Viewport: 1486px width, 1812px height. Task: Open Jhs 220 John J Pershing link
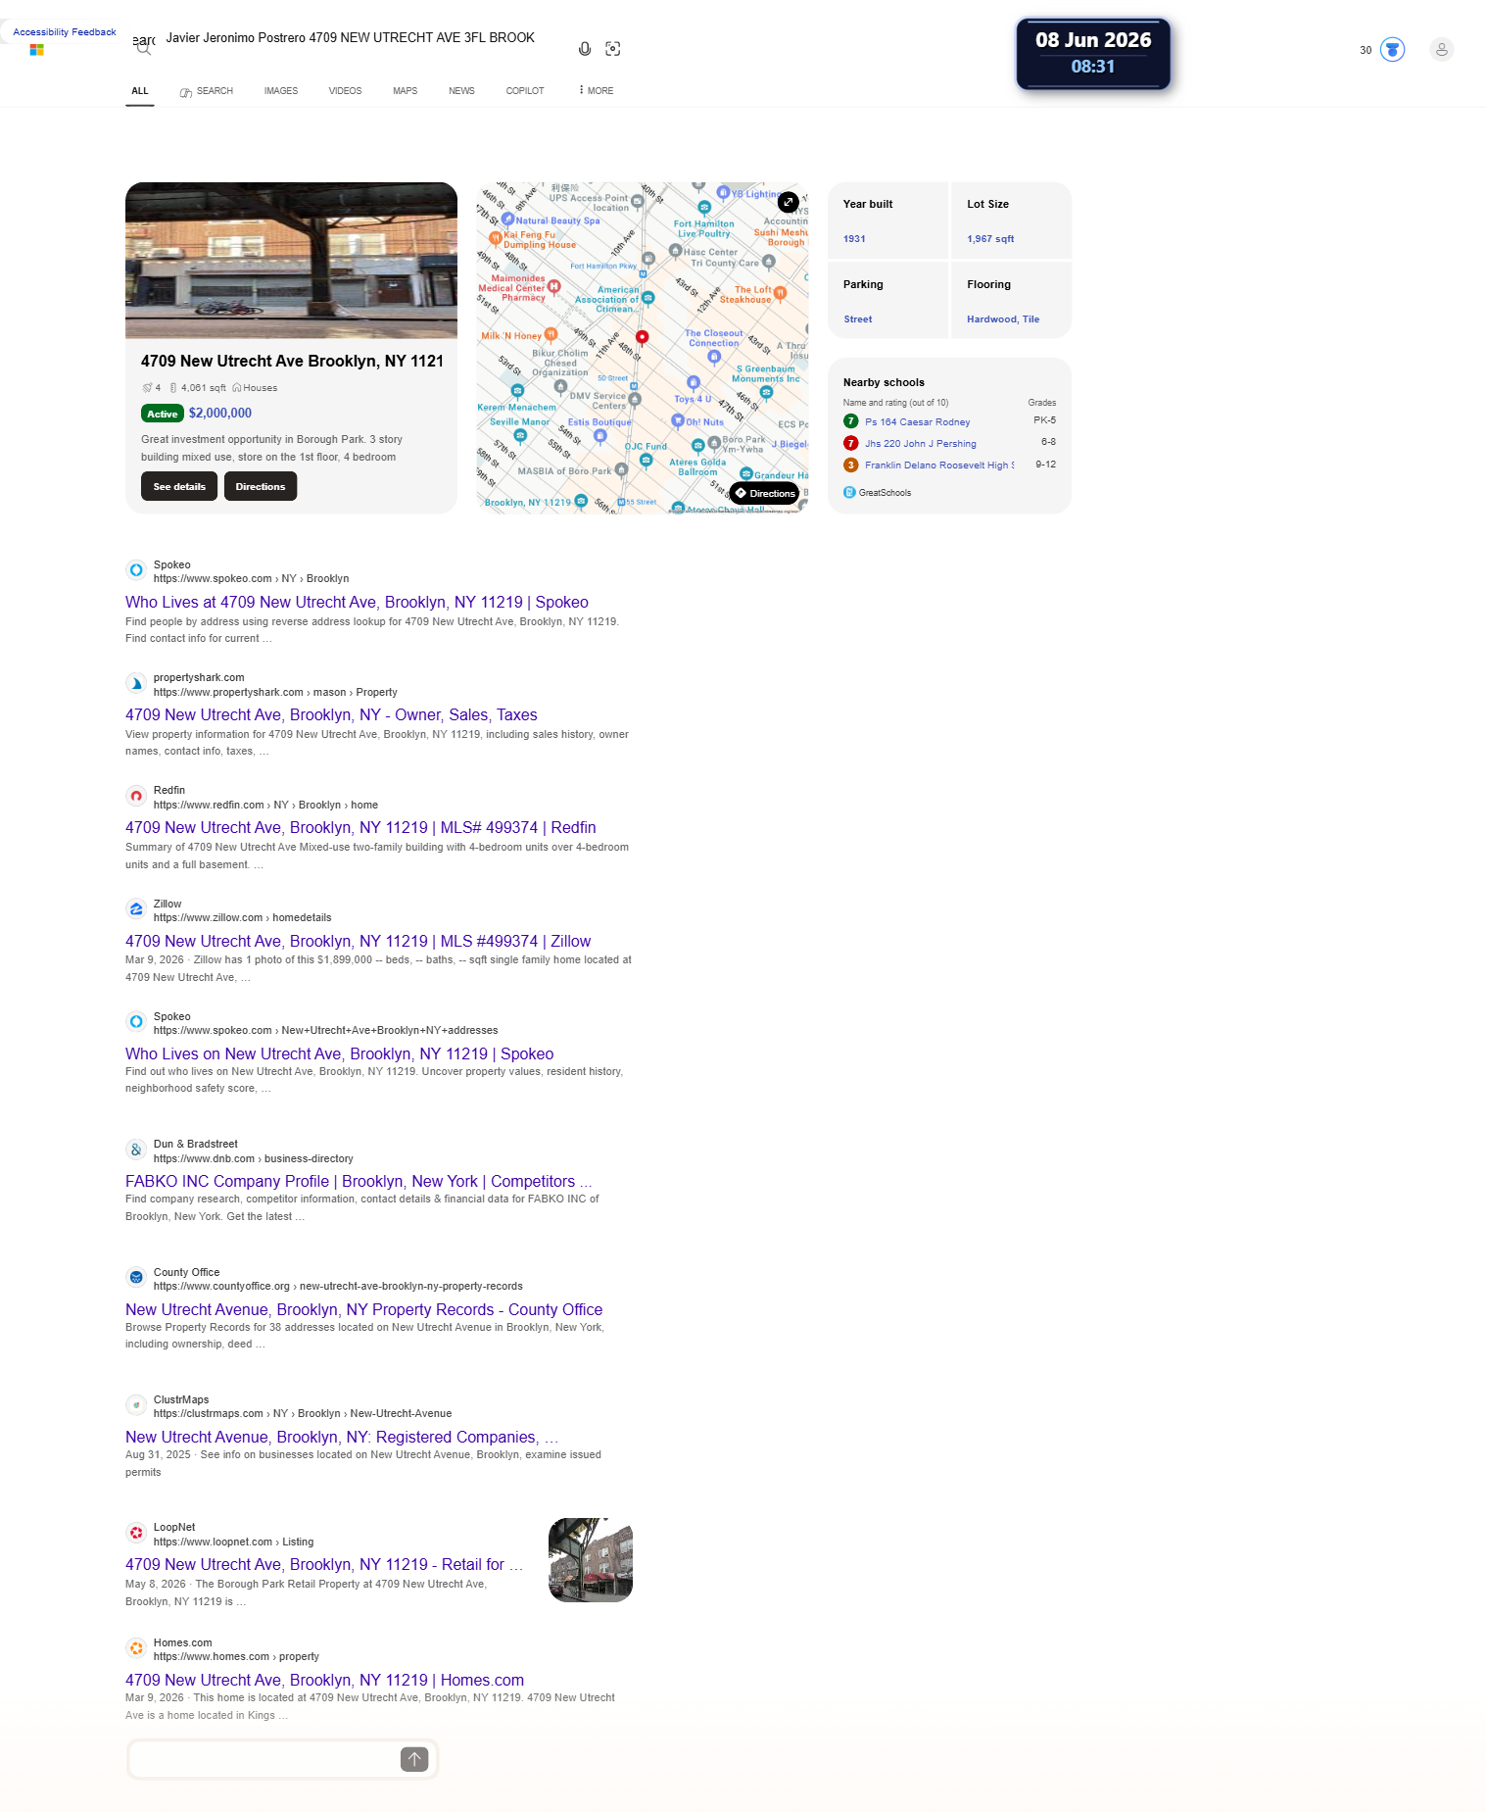click(x=921, y=444)
